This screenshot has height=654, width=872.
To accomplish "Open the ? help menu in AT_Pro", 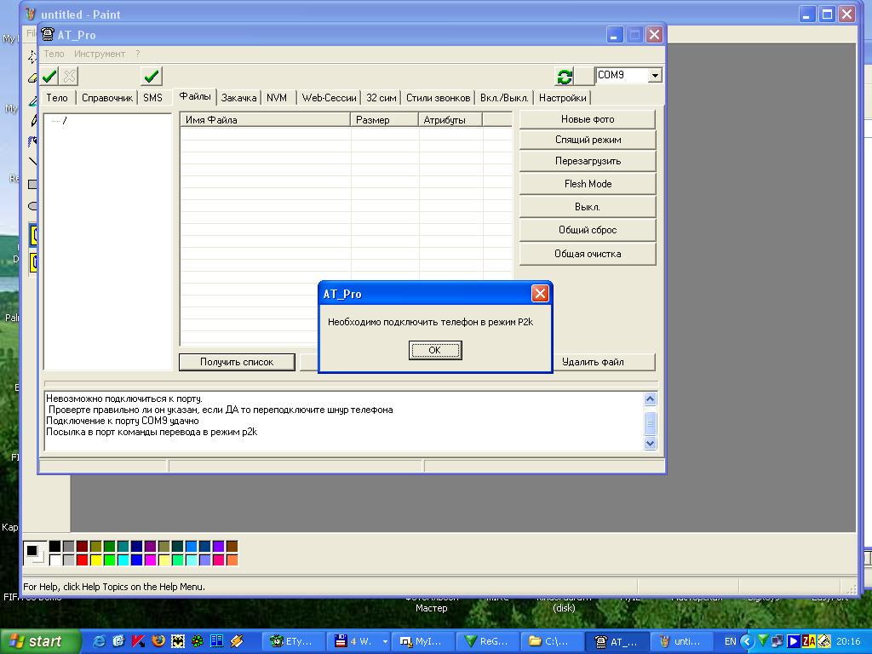I will click(x=137, y=54).
